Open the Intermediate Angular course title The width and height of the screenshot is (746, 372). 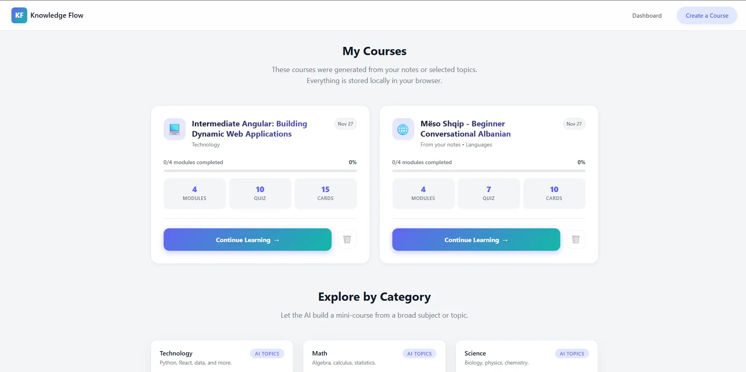click(x=249, y=129)
